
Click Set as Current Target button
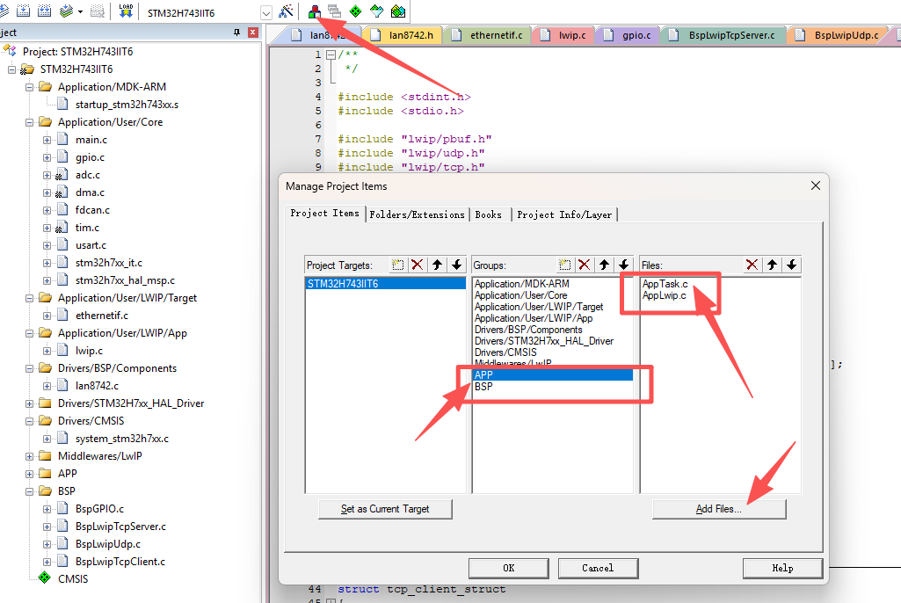pos(385,509)
